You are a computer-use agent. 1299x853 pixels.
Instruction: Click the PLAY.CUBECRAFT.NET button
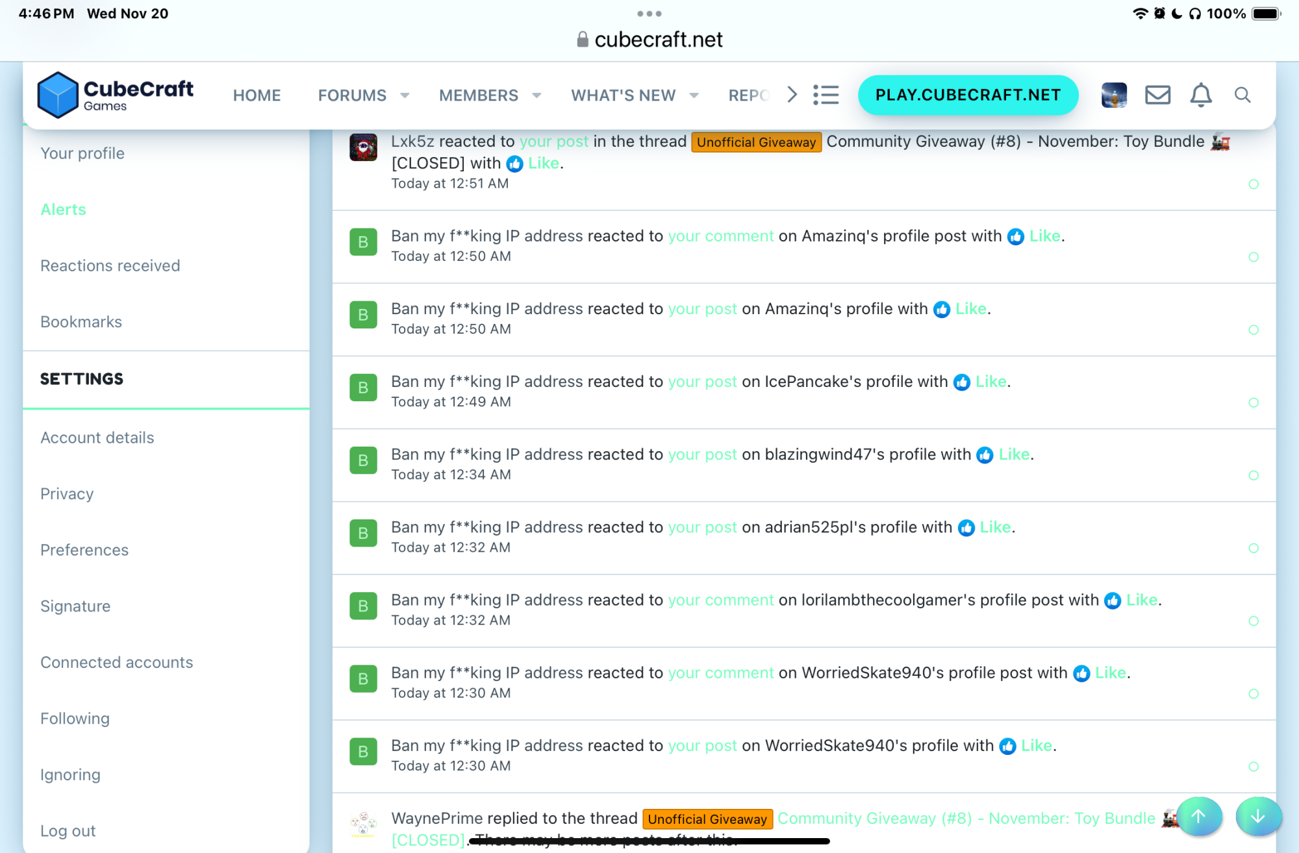(968, 95)
